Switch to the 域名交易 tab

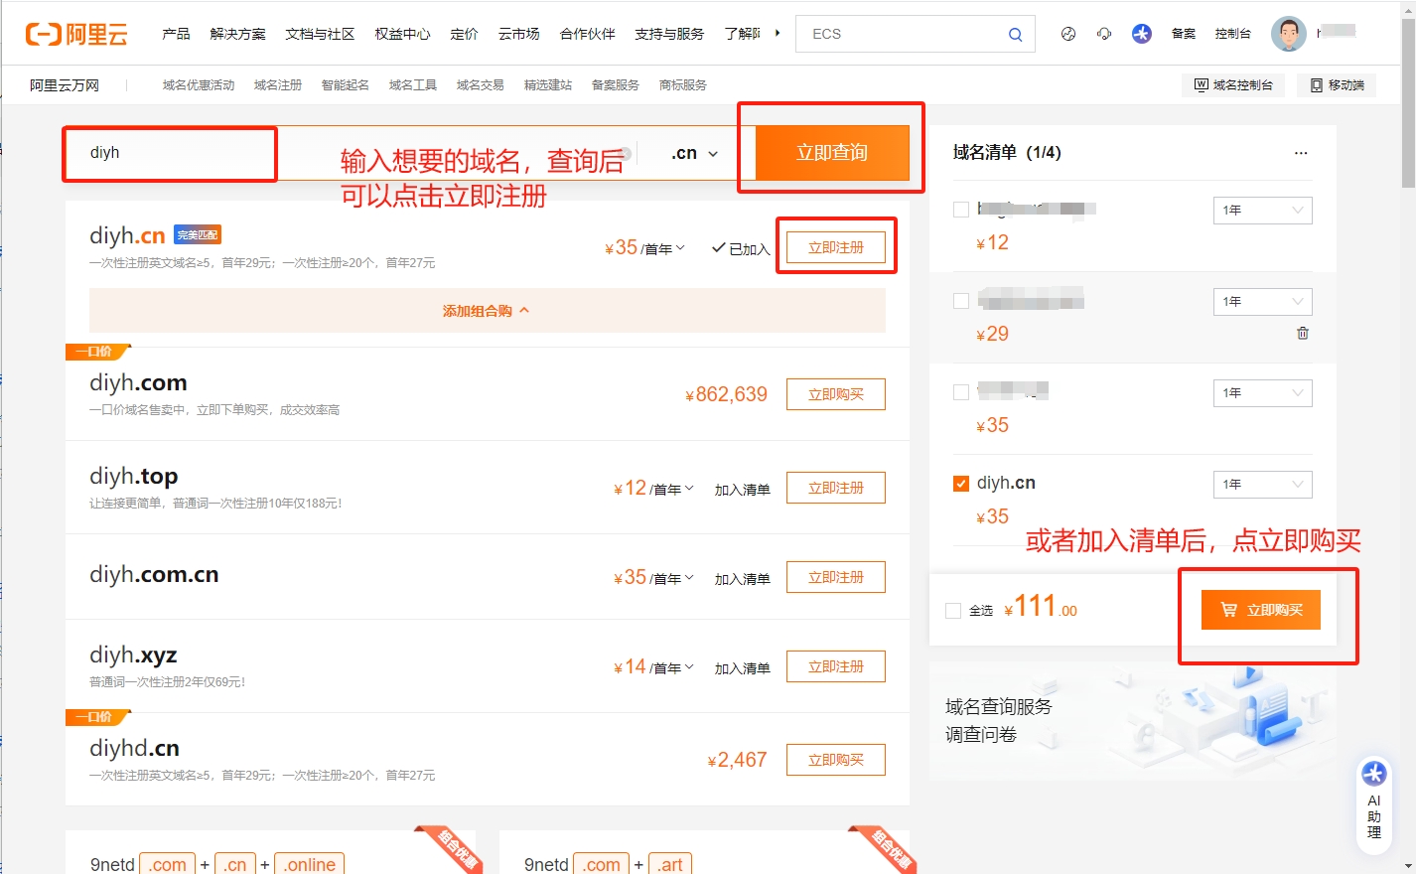click(480, 84)
